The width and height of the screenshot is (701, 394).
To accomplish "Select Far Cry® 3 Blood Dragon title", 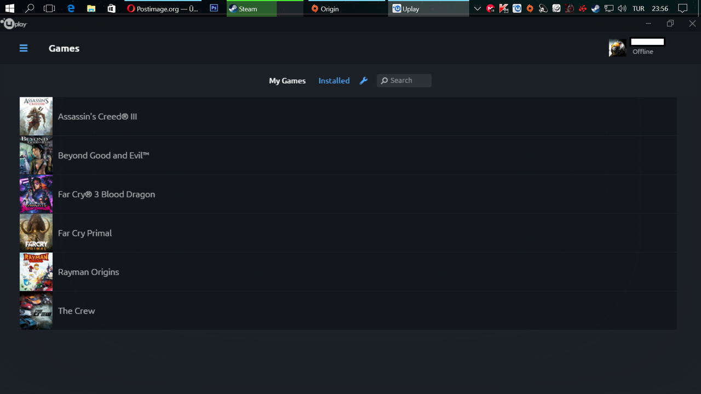I will click(x=106, y=194).
